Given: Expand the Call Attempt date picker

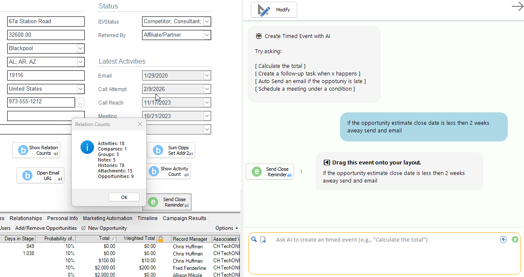Looking at the screenshot, I should click(x=207, y=89).
